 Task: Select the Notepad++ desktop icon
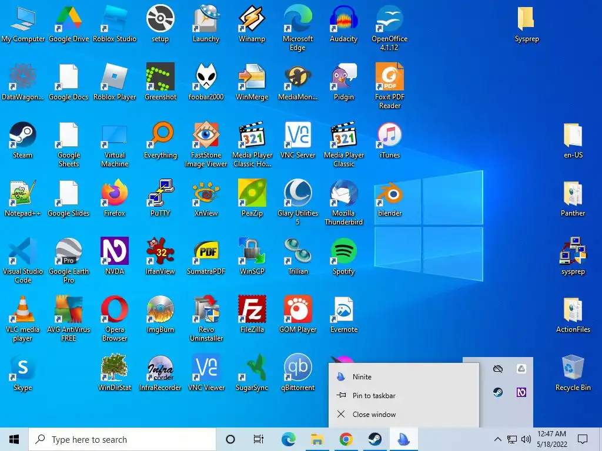click(x=23, y=198)
